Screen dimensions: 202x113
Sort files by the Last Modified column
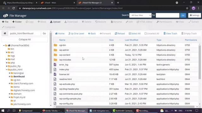pos(131,40)
